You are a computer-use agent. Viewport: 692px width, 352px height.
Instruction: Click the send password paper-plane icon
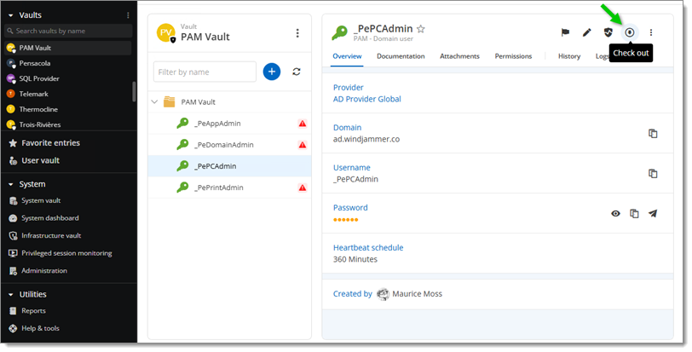653,213
